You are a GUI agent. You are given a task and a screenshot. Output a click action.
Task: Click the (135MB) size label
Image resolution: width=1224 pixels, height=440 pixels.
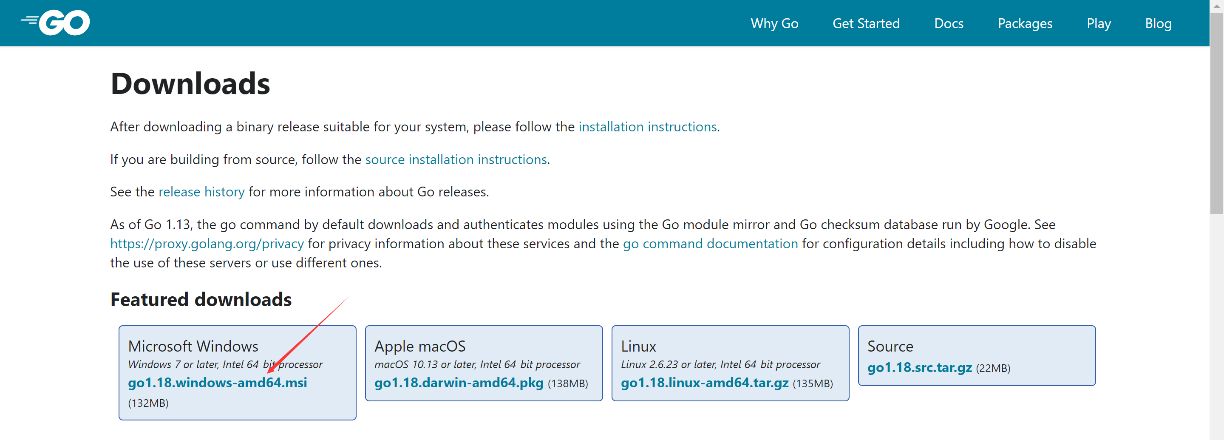tap(813, 383)
